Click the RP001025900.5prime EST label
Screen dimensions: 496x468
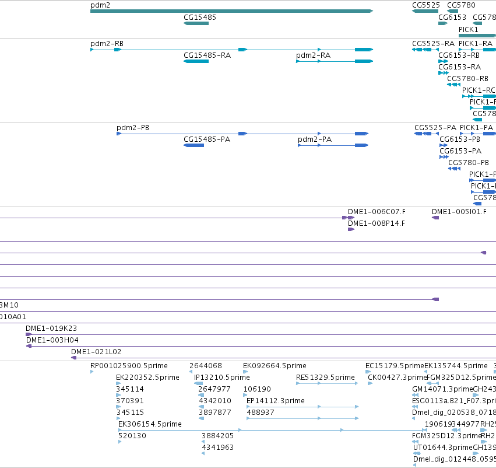click(x=129, y=366)
